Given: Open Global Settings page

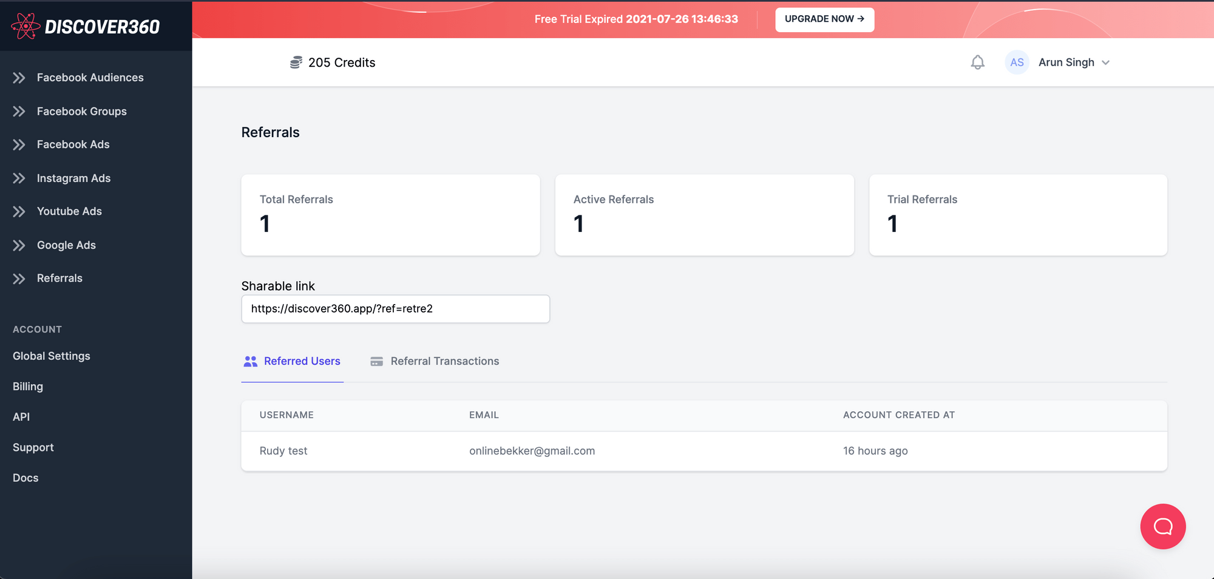Looking at the screenshot, I should [x=52, y=356].
